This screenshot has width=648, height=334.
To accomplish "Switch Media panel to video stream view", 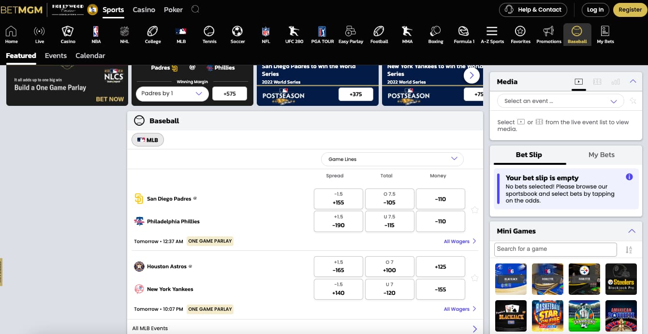I will (579, 82).
